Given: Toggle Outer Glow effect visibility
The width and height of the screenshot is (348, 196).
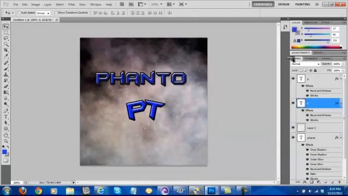Looking at the screenshot, I should 307,160.
